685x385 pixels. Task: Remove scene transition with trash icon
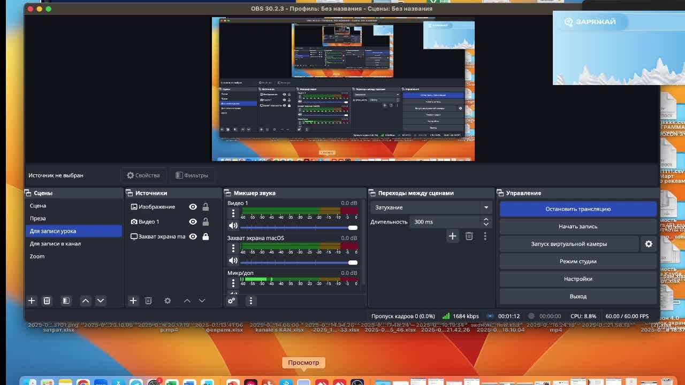[x=469, y=236]
